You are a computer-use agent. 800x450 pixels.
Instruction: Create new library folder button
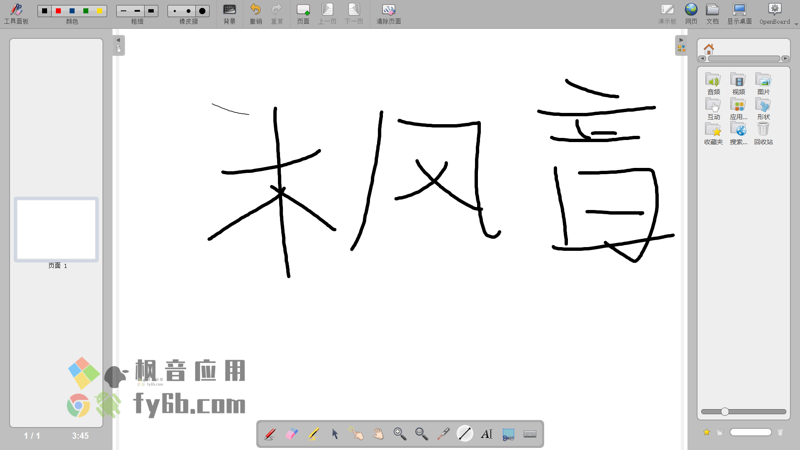point(720,432)
